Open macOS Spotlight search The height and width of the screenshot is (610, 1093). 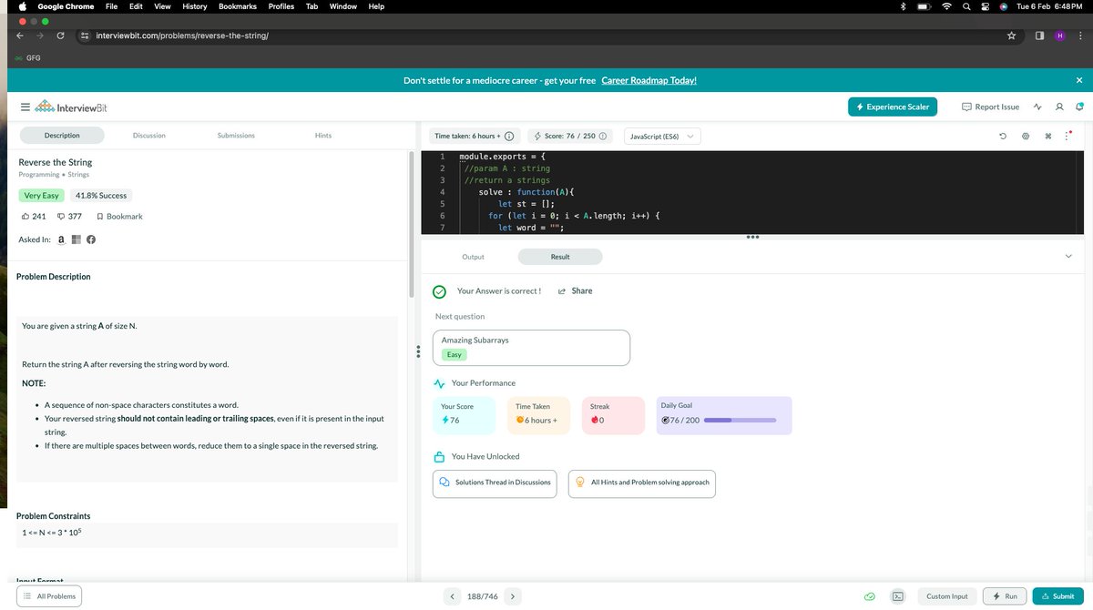point(965,6)
